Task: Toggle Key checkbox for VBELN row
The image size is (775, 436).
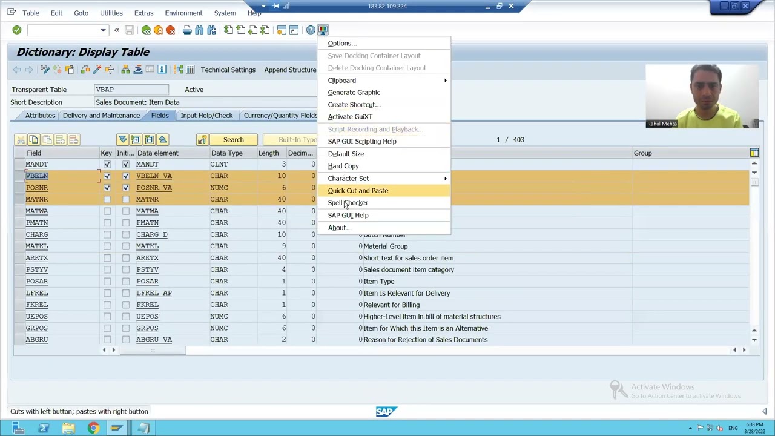Action: [x=107, y=176]
